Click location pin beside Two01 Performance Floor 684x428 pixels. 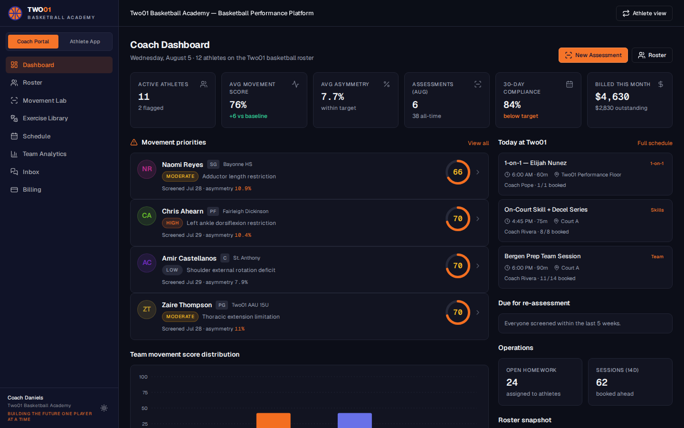click(557, 175)
